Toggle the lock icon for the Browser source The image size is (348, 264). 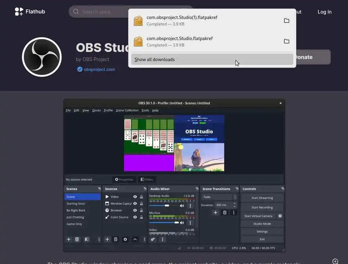coord(141,210)
